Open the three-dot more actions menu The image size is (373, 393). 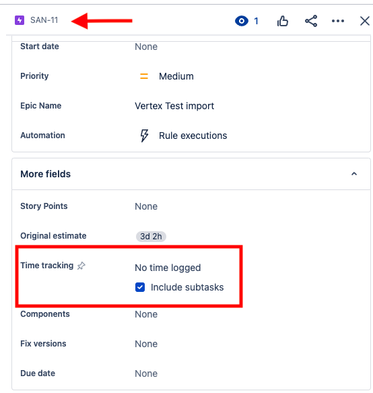tap(338, 21)
